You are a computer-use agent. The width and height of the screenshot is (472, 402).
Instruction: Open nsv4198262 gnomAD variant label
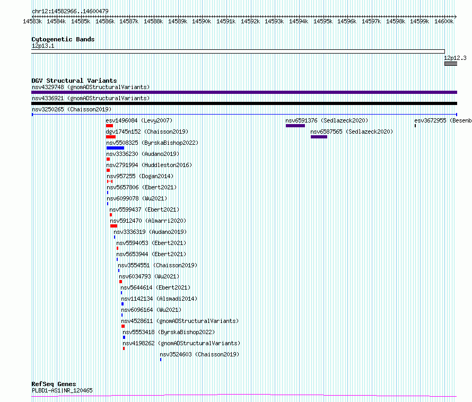click(x=181, y=343)
